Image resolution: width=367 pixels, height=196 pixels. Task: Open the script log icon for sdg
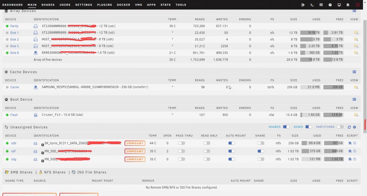pos(350,159)
